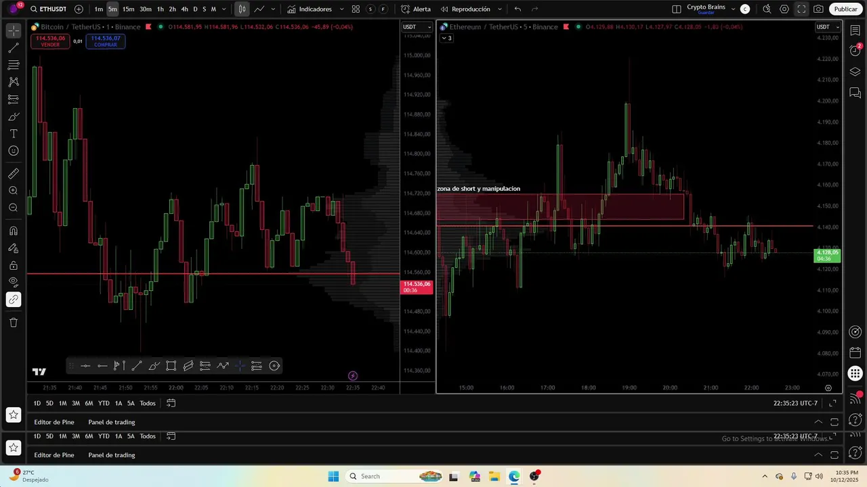Select the 15m timeframe

coord(128,9)
